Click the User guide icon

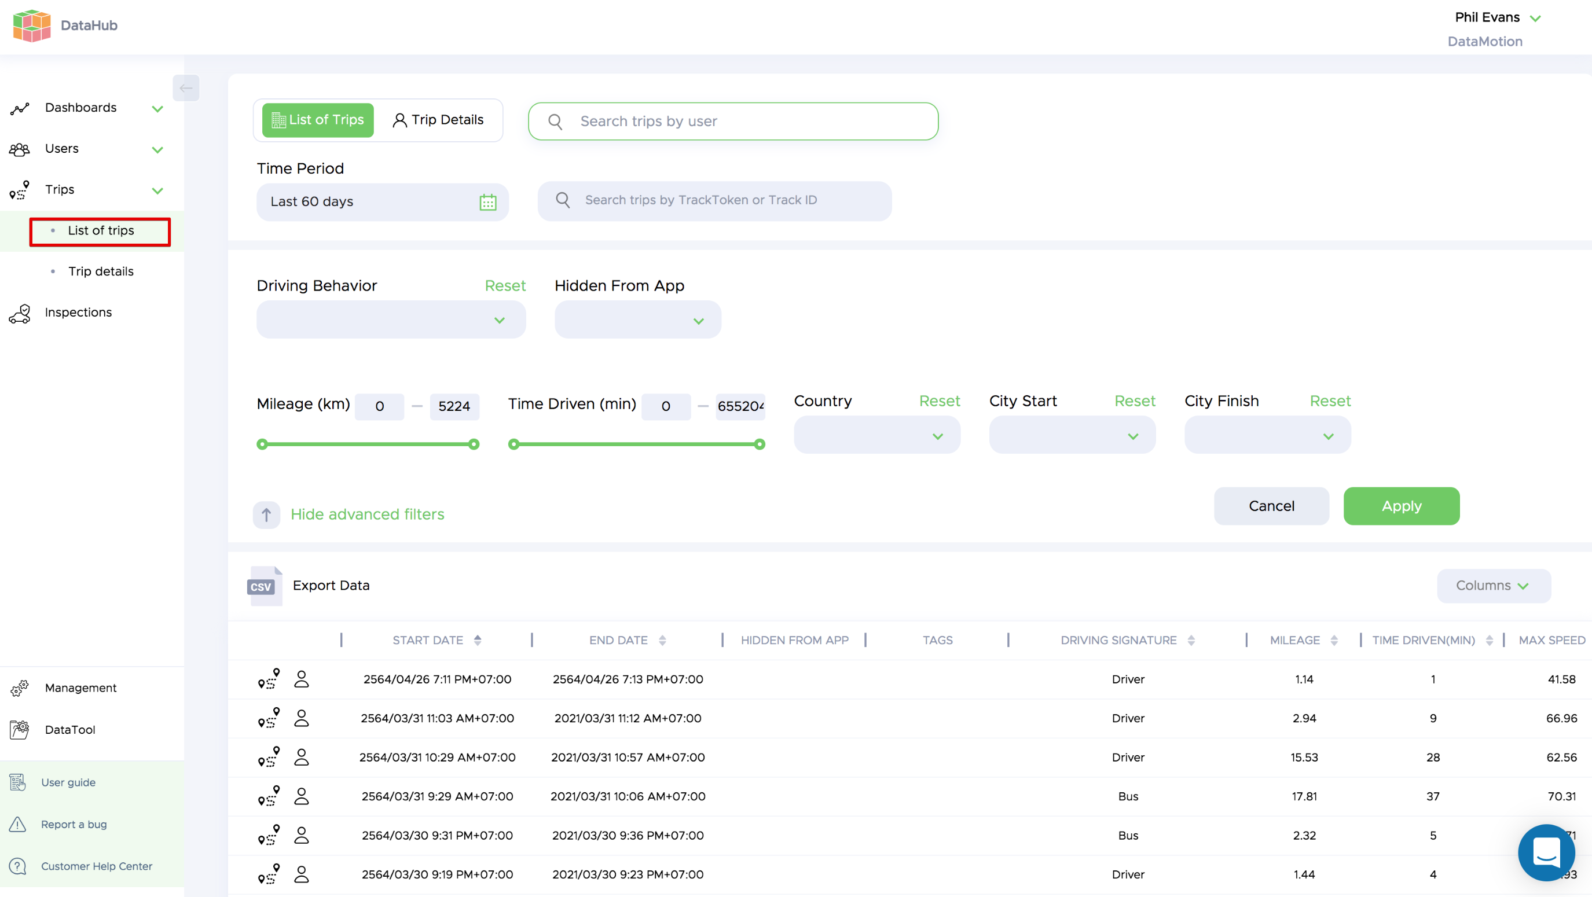(18, 783)
